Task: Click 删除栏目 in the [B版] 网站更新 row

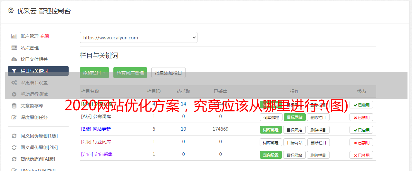Action: click(x=318, y=130)
